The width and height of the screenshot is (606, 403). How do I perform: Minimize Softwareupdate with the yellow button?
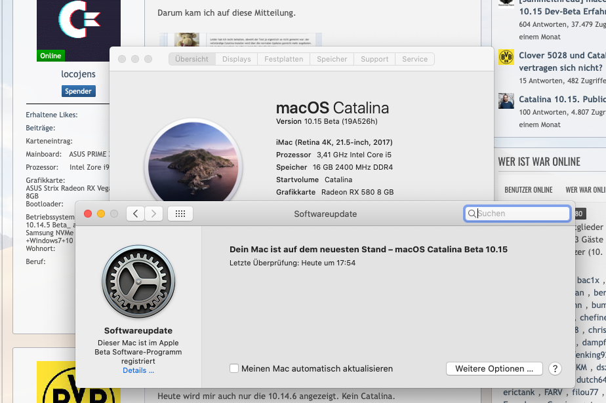pos(101,214)
